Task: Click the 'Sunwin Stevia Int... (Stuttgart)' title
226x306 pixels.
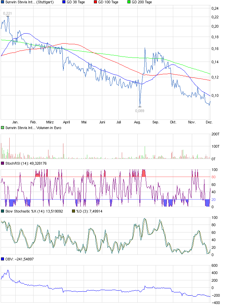Action: [30, 2]
